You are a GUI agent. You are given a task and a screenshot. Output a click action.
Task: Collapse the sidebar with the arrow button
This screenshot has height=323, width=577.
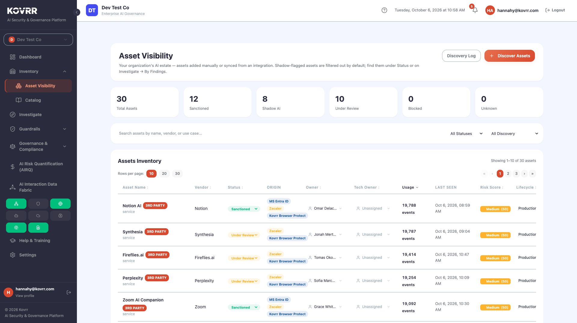click(77, 12)
